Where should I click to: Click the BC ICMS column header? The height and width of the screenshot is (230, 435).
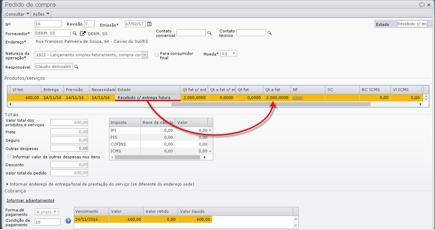(x=375, y=90)
